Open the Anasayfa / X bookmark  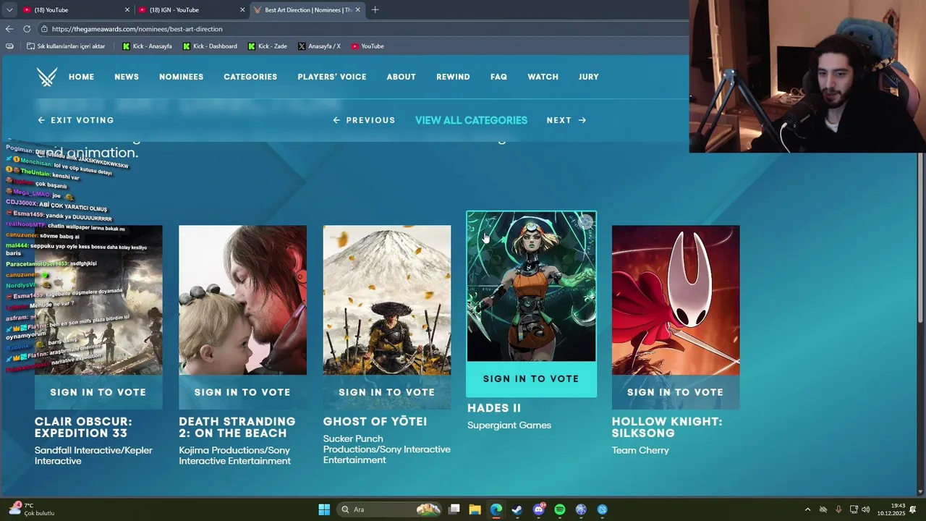tap(319, 46)
